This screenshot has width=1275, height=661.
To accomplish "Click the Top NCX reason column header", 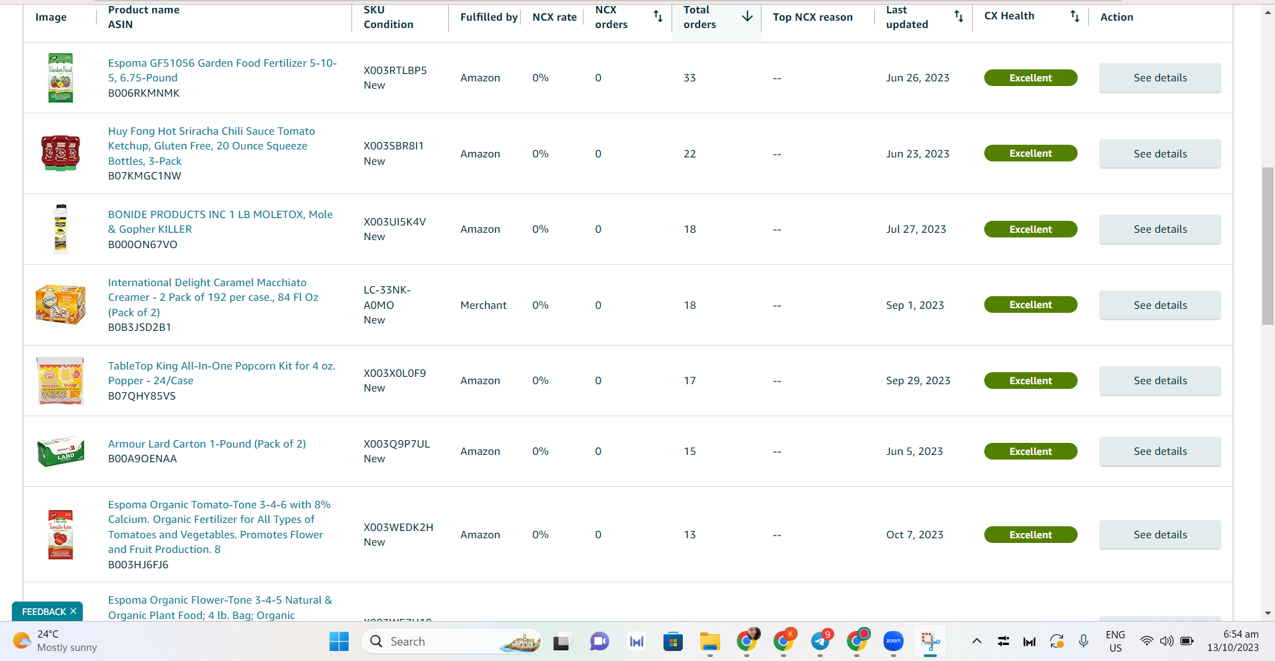I will [813, 17].
